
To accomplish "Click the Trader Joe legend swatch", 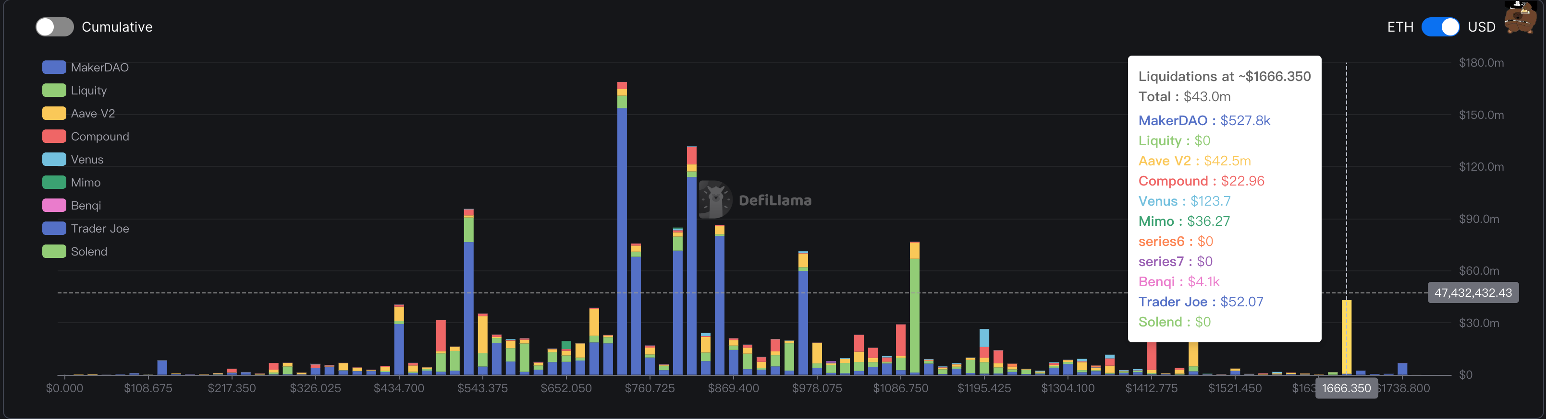I will pyautogui.click(x=54, y=228).
